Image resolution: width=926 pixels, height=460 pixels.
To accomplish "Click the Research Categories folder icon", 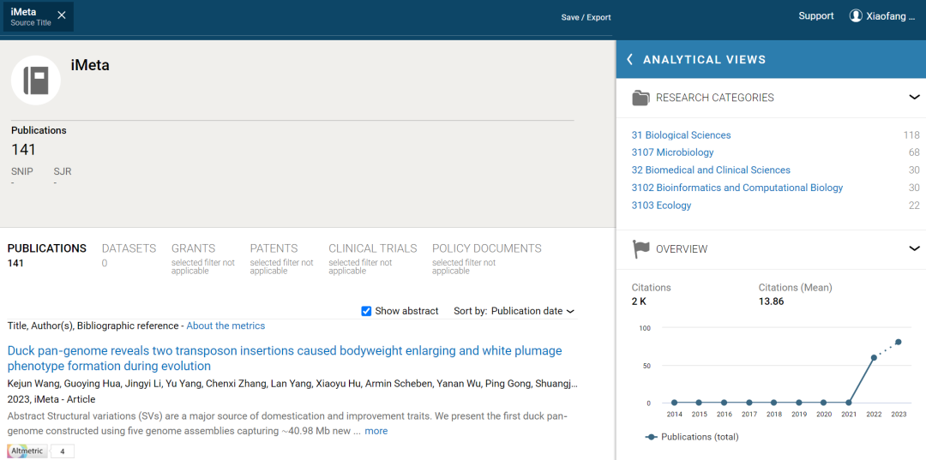I will coord(640,98).
